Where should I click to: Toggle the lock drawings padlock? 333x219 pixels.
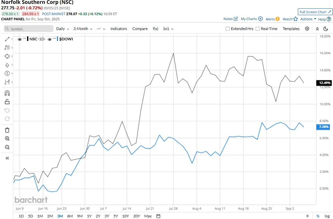coord(7,102)
